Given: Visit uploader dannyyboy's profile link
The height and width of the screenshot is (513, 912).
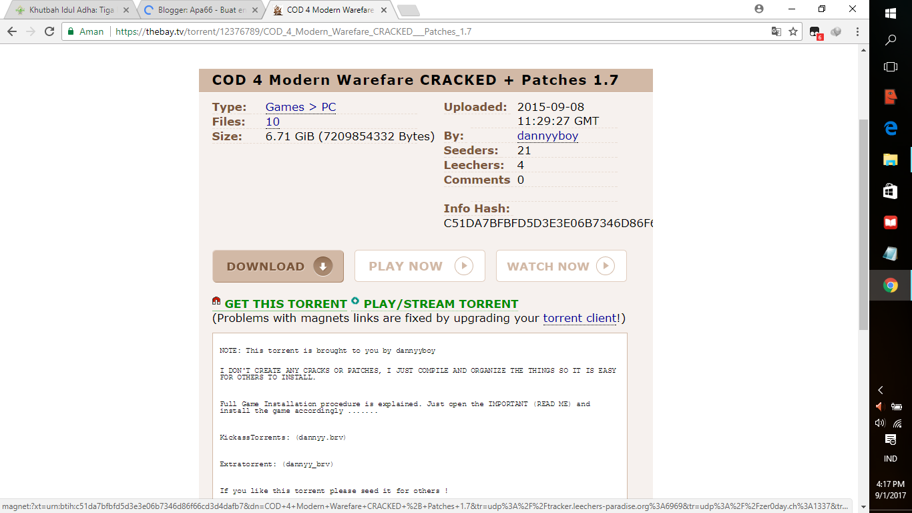Looking at the screenshot, I should coord(547,136).
